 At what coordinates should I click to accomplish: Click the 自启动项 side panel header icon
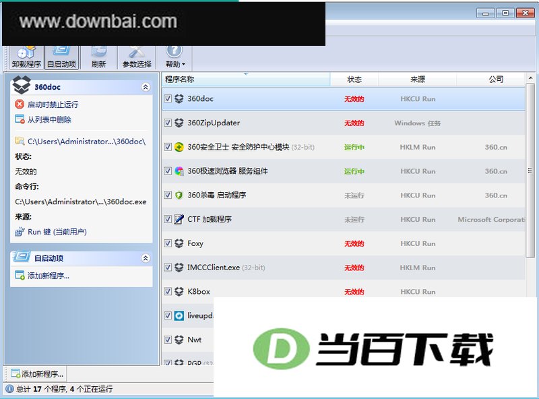click(x=22, y=256)
